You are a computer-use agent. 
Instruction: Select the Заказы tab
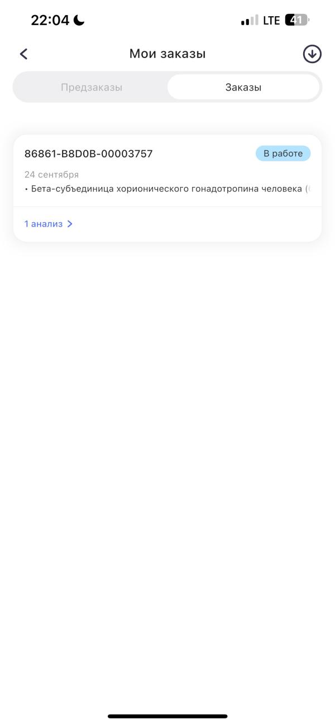[243, 88]
